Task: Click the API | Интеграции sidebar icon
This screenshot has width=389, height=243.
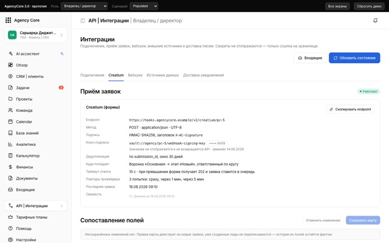Action: (x=10, y=205)
